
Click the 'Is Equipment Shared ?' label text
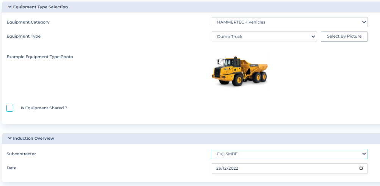click(44, 108)
